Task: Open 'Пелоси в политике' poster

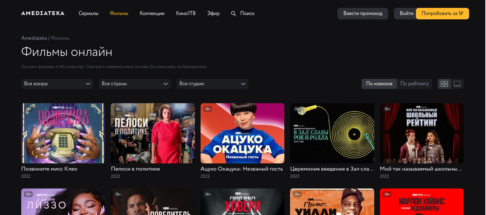Action: [x=153, y=133]
